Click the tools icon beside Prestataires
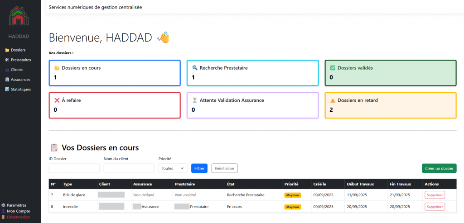This screenshot has width=464, height=223. pyautogui.click(x=7, y=60)
